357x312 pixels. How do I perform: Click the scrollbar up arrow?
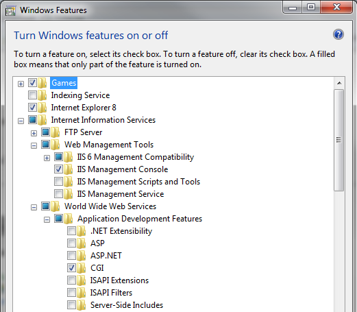pyautogui.click(x=339, y=83)
